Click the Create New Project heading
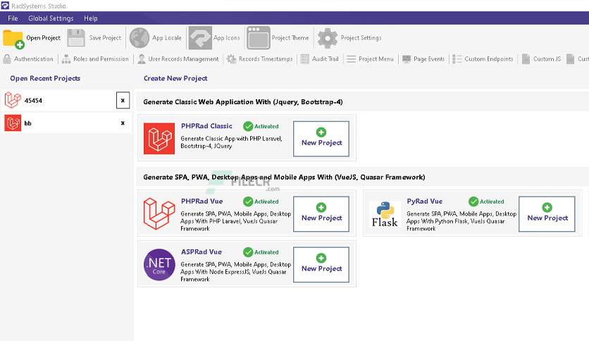The image size is (589, 341). coord(175,78)
